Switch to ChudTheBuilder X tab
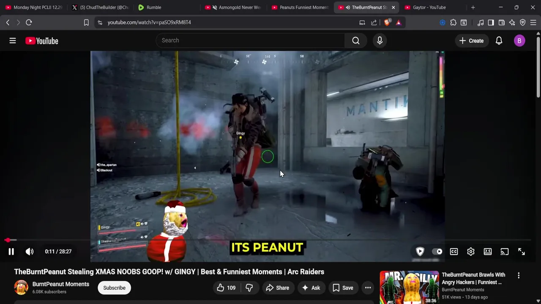 [x=100, y=7]
